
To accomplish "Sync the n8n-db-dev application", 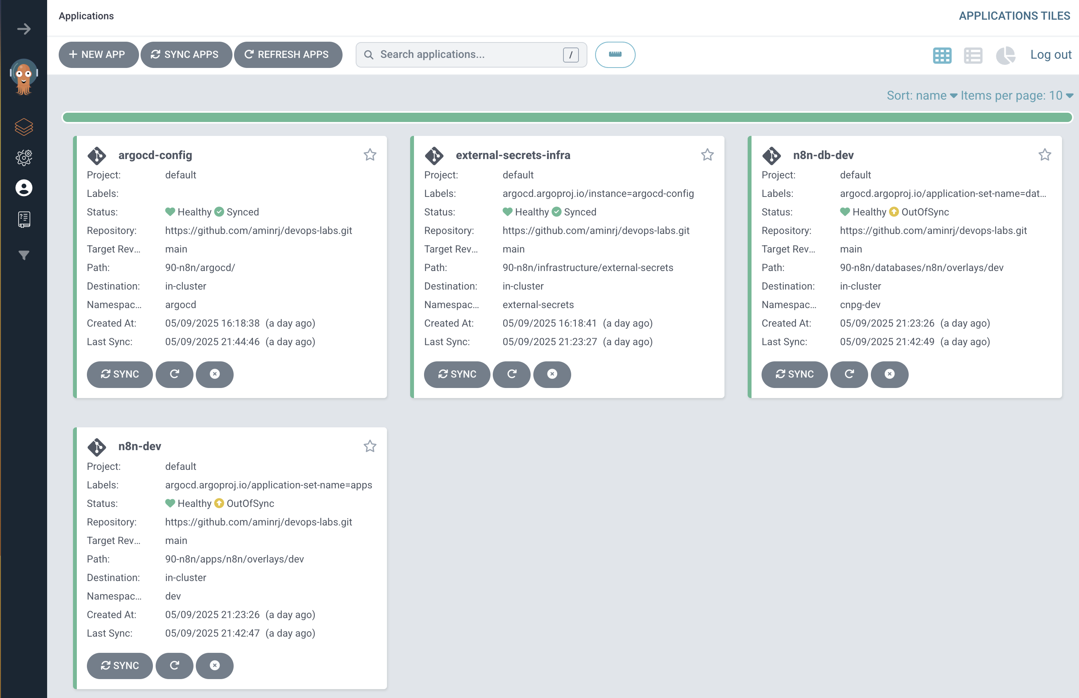I will (794, 374).
